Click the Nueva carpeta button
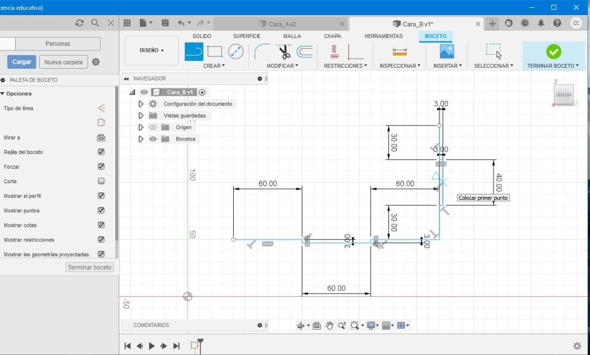Image resolution: width=590 pixels, height=355 pixels. click(x=63, y=62)
